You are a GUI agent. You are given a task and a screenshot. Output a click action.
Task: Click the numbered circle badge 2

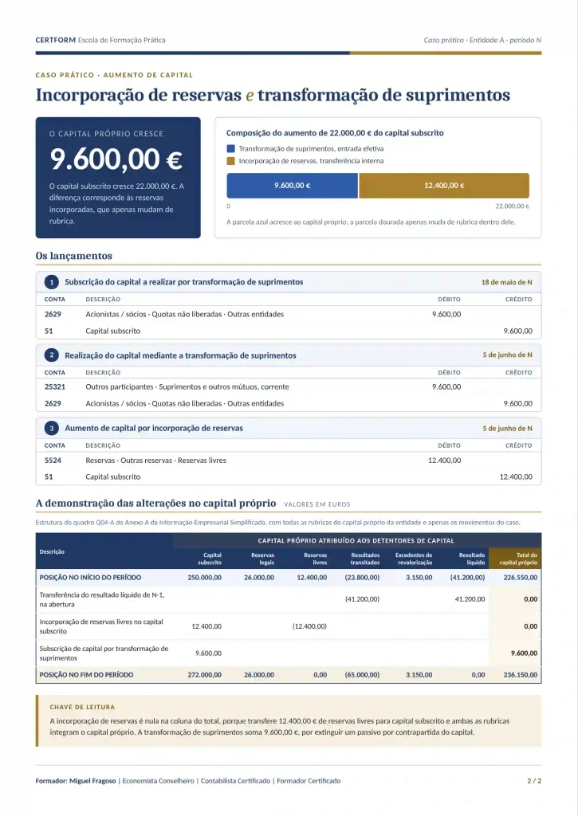[52, 355]
